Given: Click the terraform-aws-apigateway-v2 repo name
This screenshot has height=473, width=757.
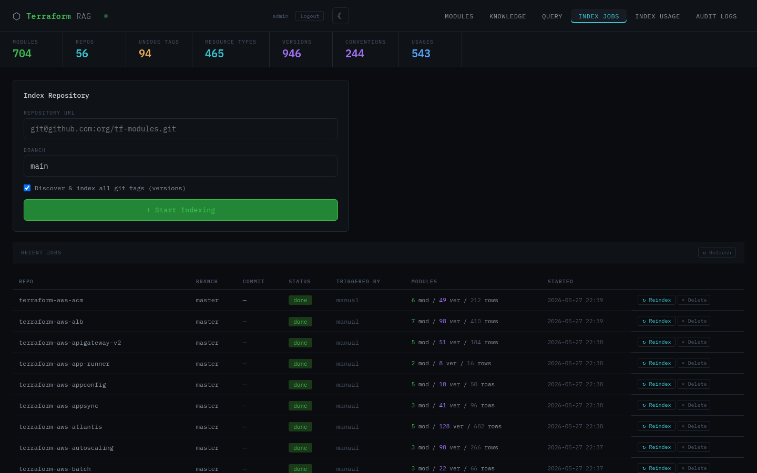Looking at the screenshot, I should click(70, 343).
